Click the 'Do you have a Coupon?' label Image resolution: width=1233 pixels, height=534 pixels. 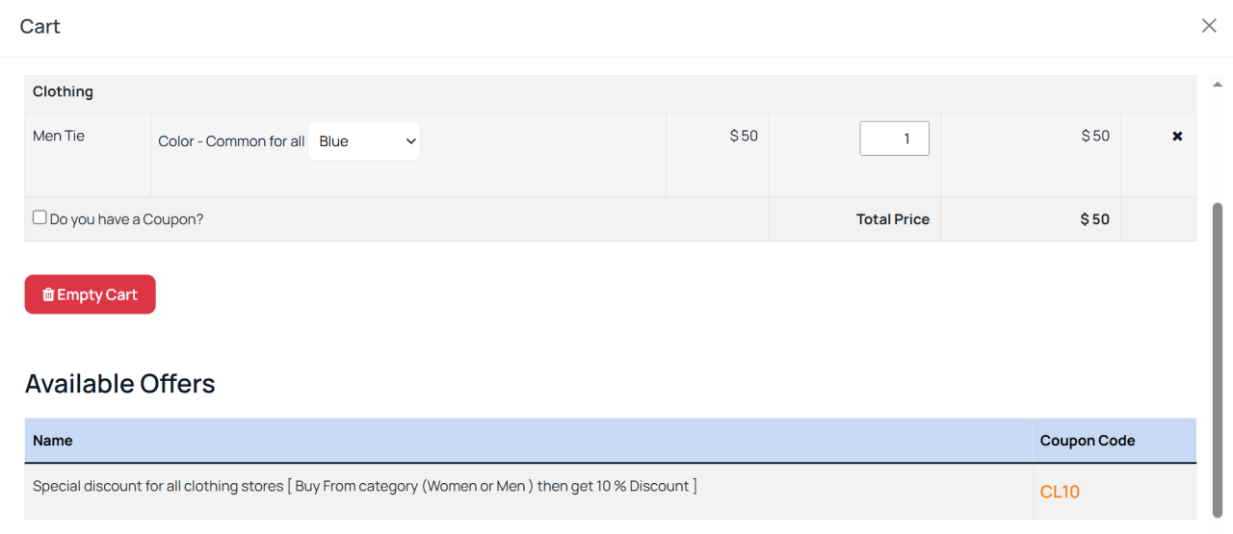click(126, 219)
